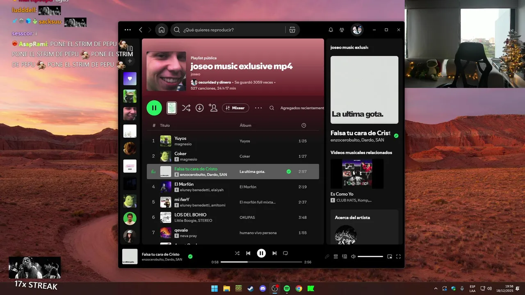The width and height of the screenshot is (525, 295).
Task: Skip to the next track
Action: [274, 253]
